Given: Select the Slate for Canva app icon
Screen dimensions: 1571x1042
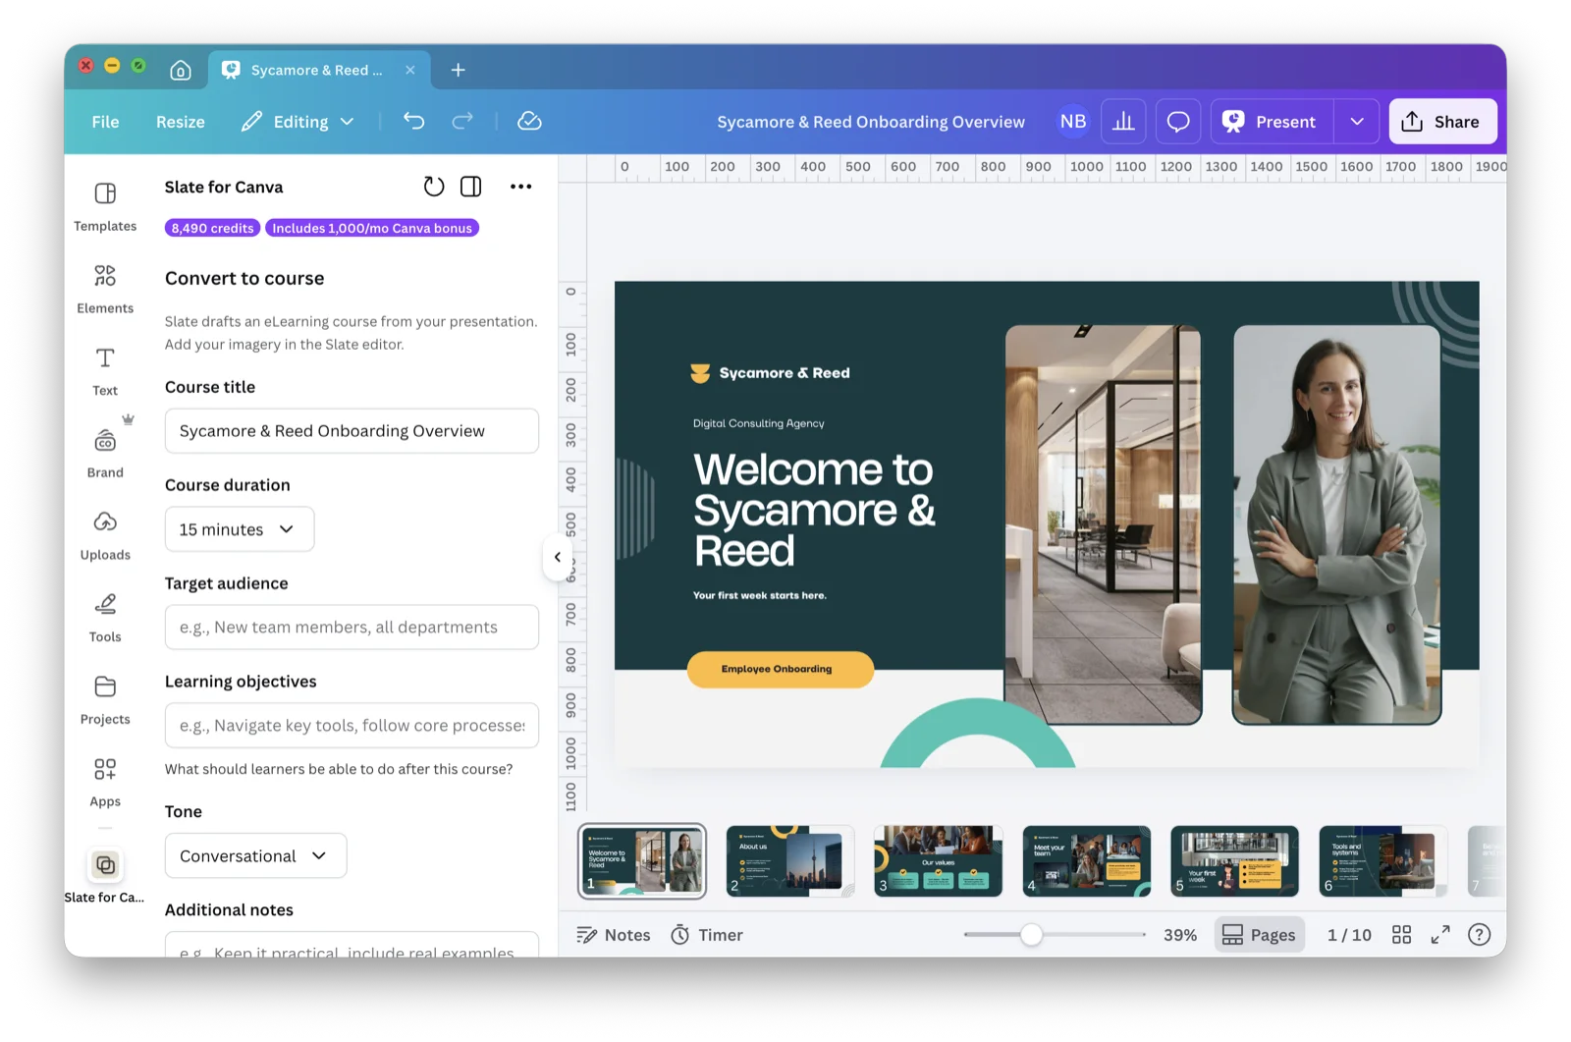Looking at the screenshot, I should tap(105, 865).
